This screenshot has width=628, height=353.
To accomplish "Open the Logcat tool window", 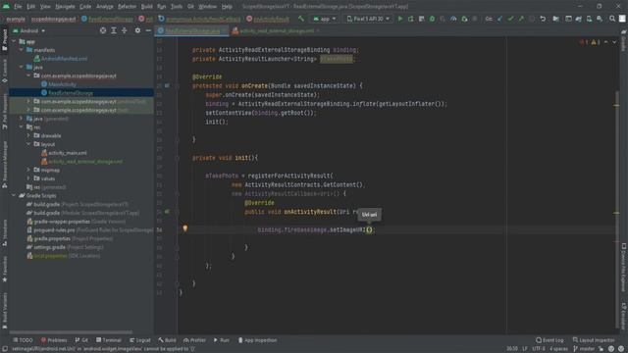I will point(140,340).
